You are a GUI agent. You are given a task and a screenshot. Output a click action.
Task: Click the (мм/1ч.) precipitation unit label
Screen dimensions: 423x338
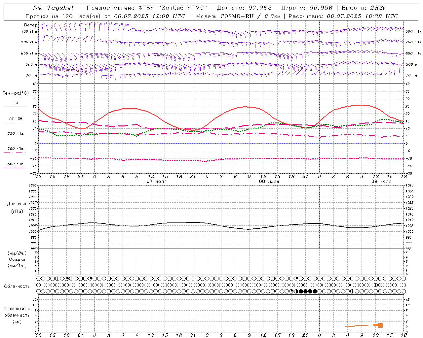[17, 266]
